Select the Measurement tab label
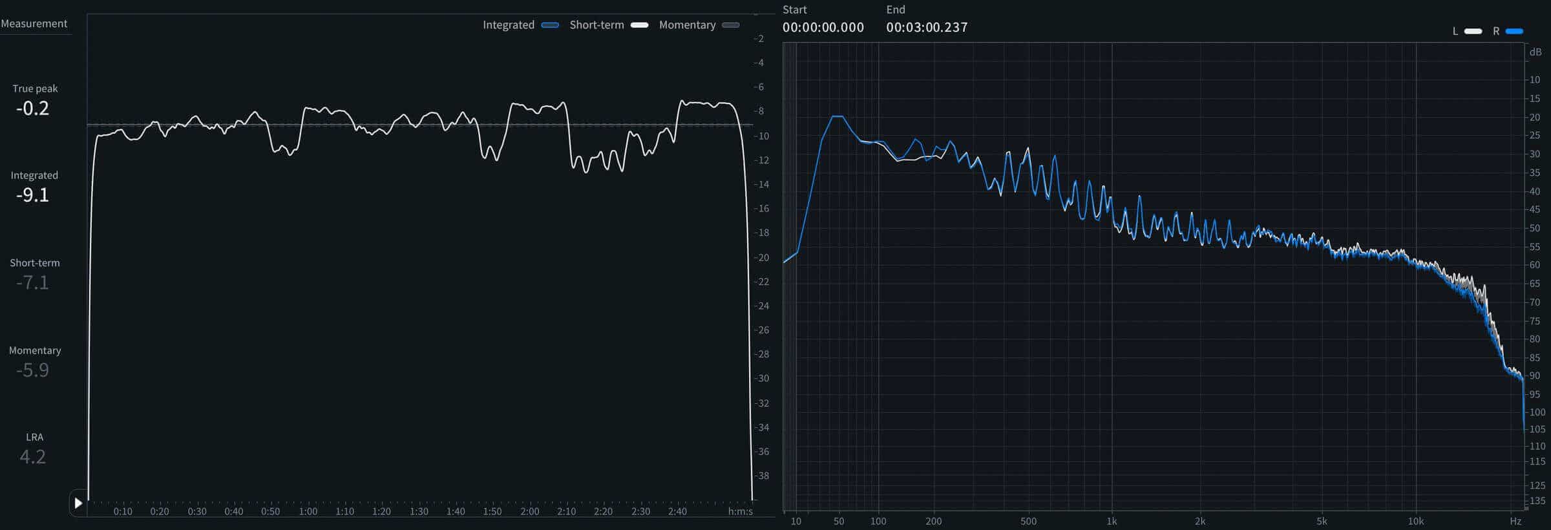The width and height of the screenshot is (1551, 530). tap(34, 23)
